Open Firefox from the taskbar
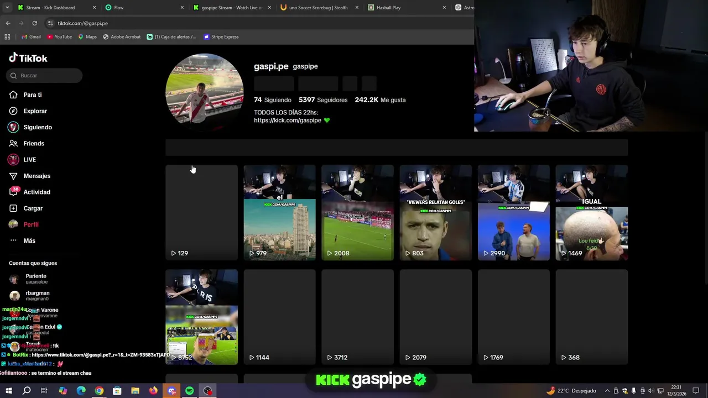The height and width of the screenshot is (398, 708). click(153, 391)
